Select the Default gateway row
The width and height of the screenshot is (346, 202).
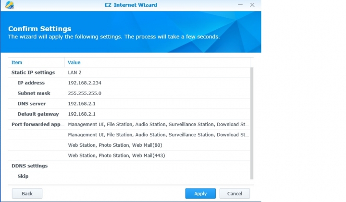pyautogui.click(x=129, y=114)
